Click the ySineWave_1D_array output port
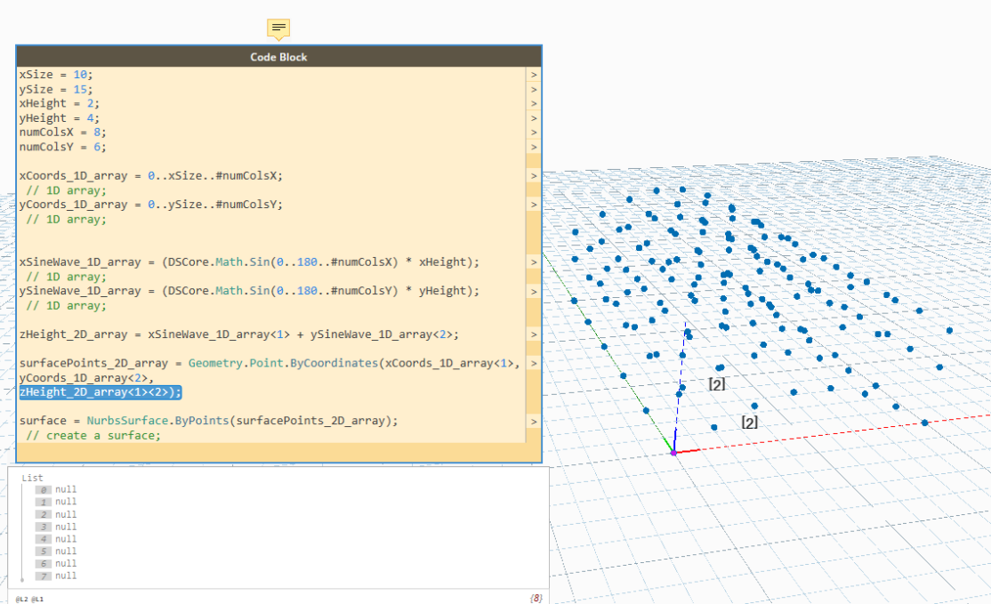 point(534,291)
